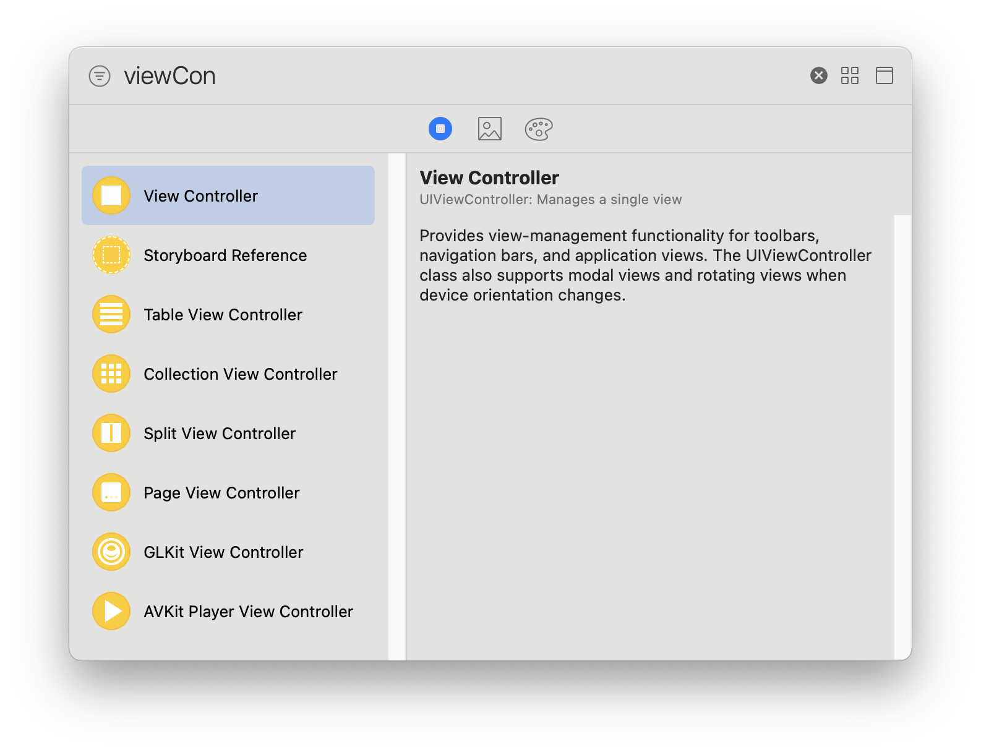Image resolution: width=981 pixels, height=752 pixels.
Task: Open the Color palette library tab
Action: click(x=539, y=129)
